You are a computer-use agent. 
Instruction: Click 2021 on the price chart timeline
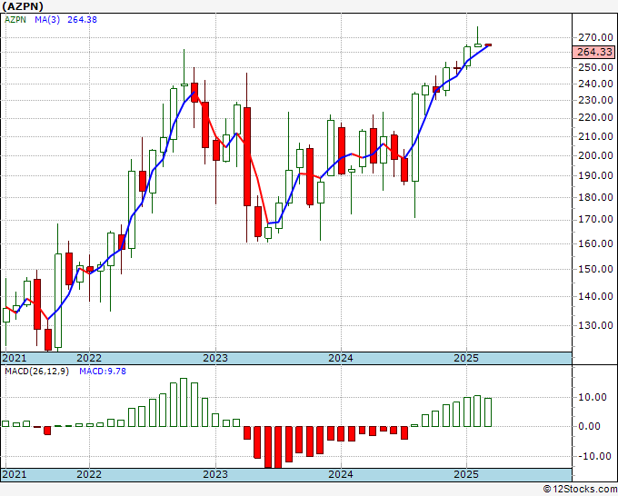click(x=15, y=358)
